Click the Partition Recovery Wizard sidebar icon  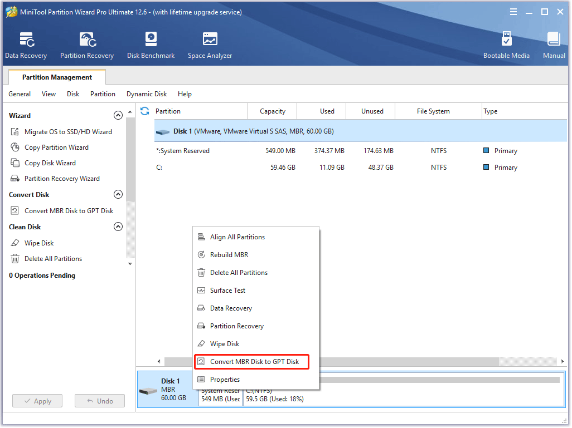(15, 179)
